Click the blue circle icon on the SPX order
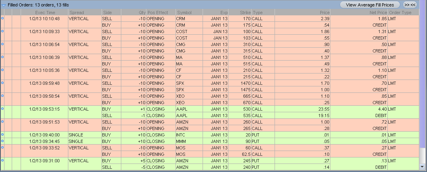427x172 pixels. click(x=3, y=83)
